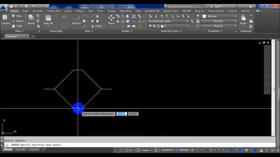
Task: Click the Autodesk Exchange X icon
Action: (236, 6)
